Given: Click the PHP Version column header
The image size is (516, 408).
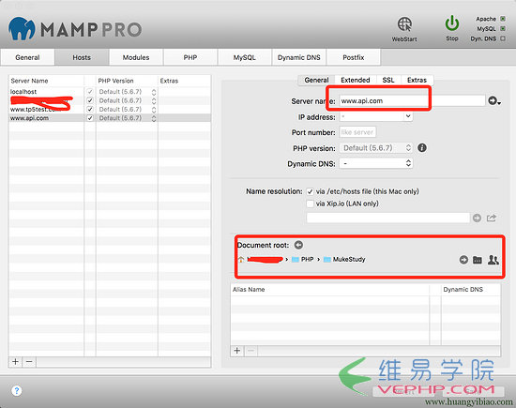Looking at the screenshot, I should [x=127, y=81].
